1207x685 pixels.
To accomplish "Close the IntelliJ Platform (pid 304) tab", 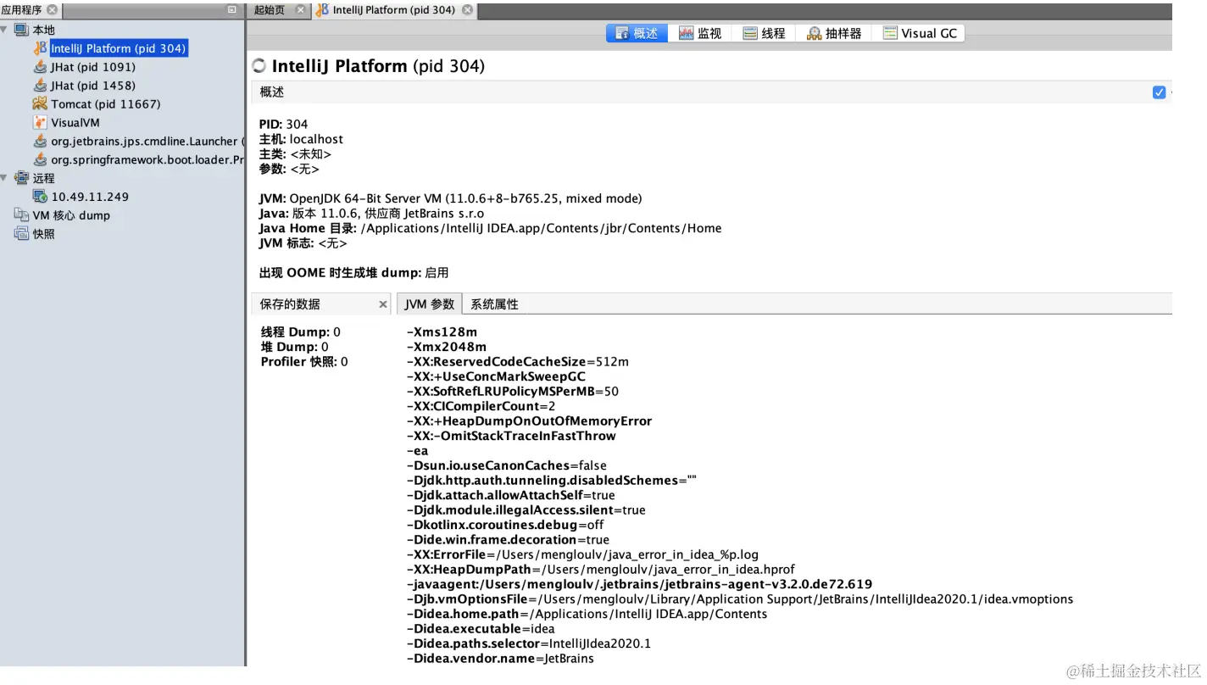I will (x=466, y=10).
